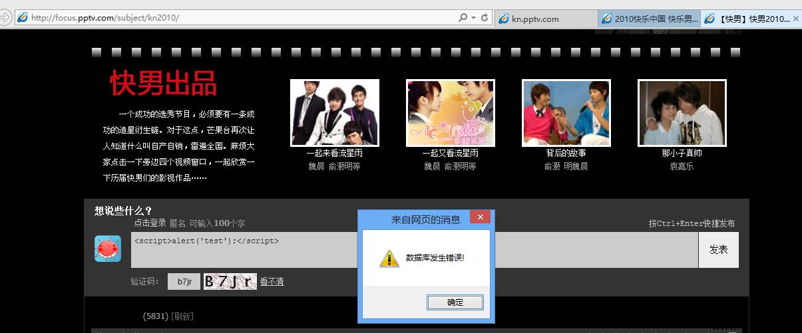Click the comment textarea with script text
The width and height of the screenshot is (802, 333).
(414, 250)
